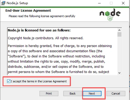Minimize the Node.js Setup window
Image resolution: width=130 pixels, height=100 pixels.
(99, 3)
